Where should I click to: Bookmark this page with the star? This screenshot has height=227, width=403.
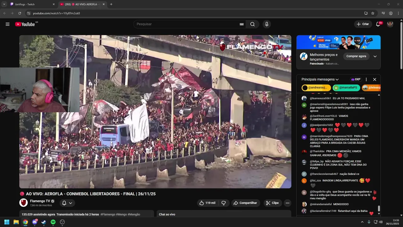[373, 13]
